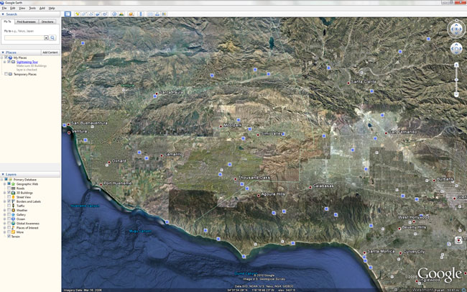Viewport: 467px width, 292px height.
Task: Click the Weather layer sun icon
Action: pos(14,210)
